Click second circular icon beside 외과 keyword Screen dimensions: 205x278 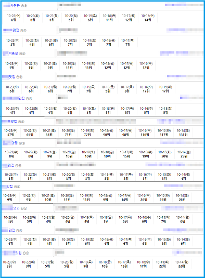pos(25,208)
